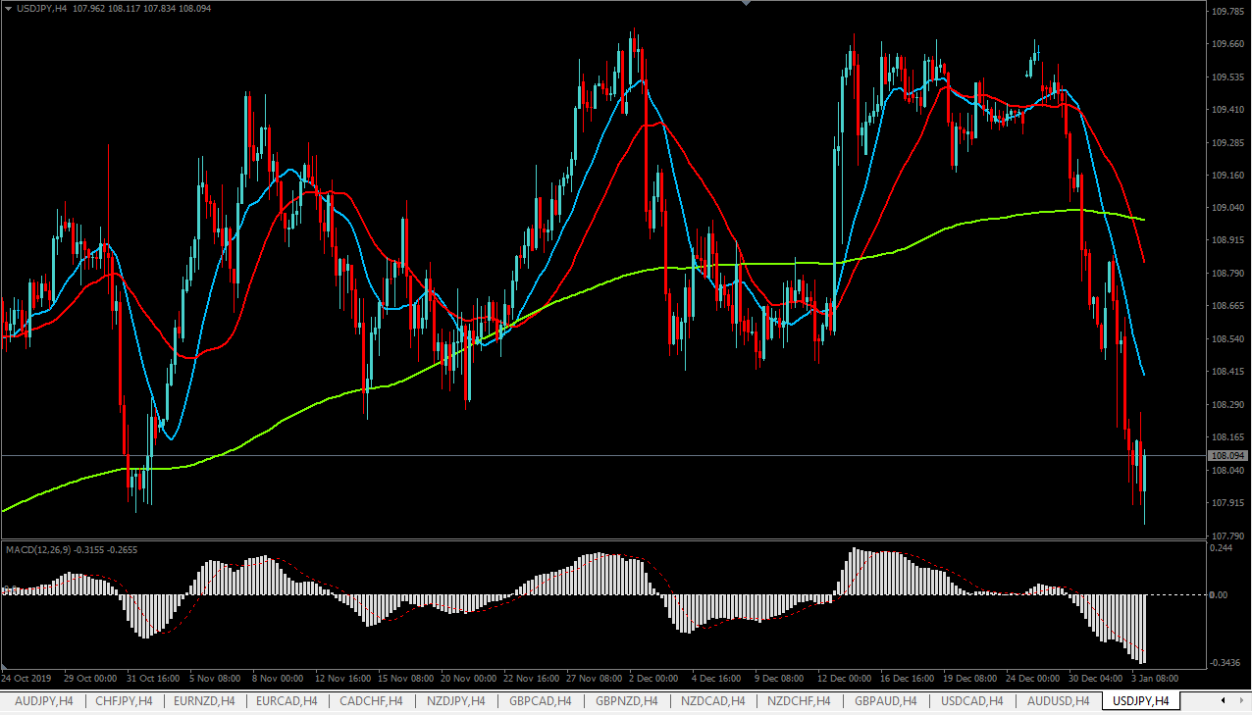Switch to the GBPAUD,H4 tab
This screenshot has height=715, width=1252.
(886, 701)
